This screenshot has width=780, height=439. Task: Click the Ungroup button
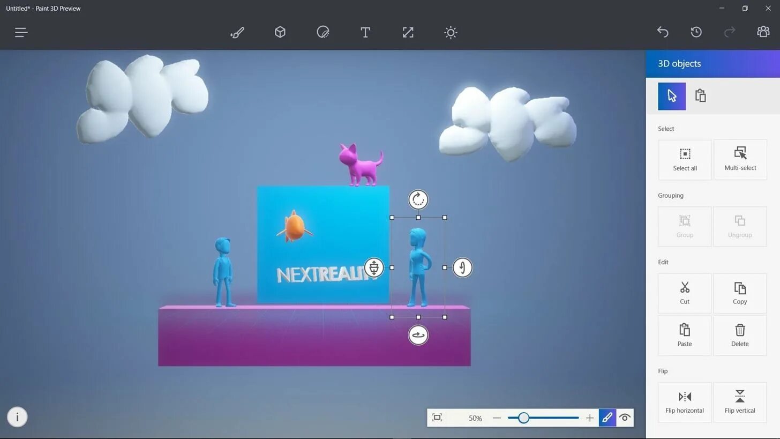click(740, 227)
